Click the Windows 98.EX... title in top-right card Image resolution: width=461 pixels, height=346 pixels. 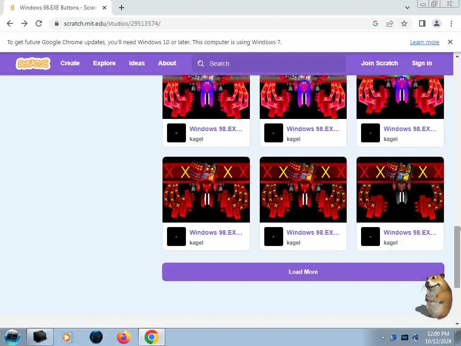click(410, 129)
